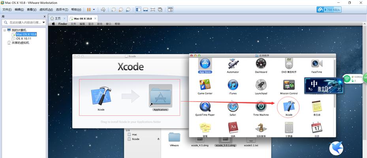This screenshot has height=158, width=367.
Task: Open the Safari app icon
Action: [233, 107]
